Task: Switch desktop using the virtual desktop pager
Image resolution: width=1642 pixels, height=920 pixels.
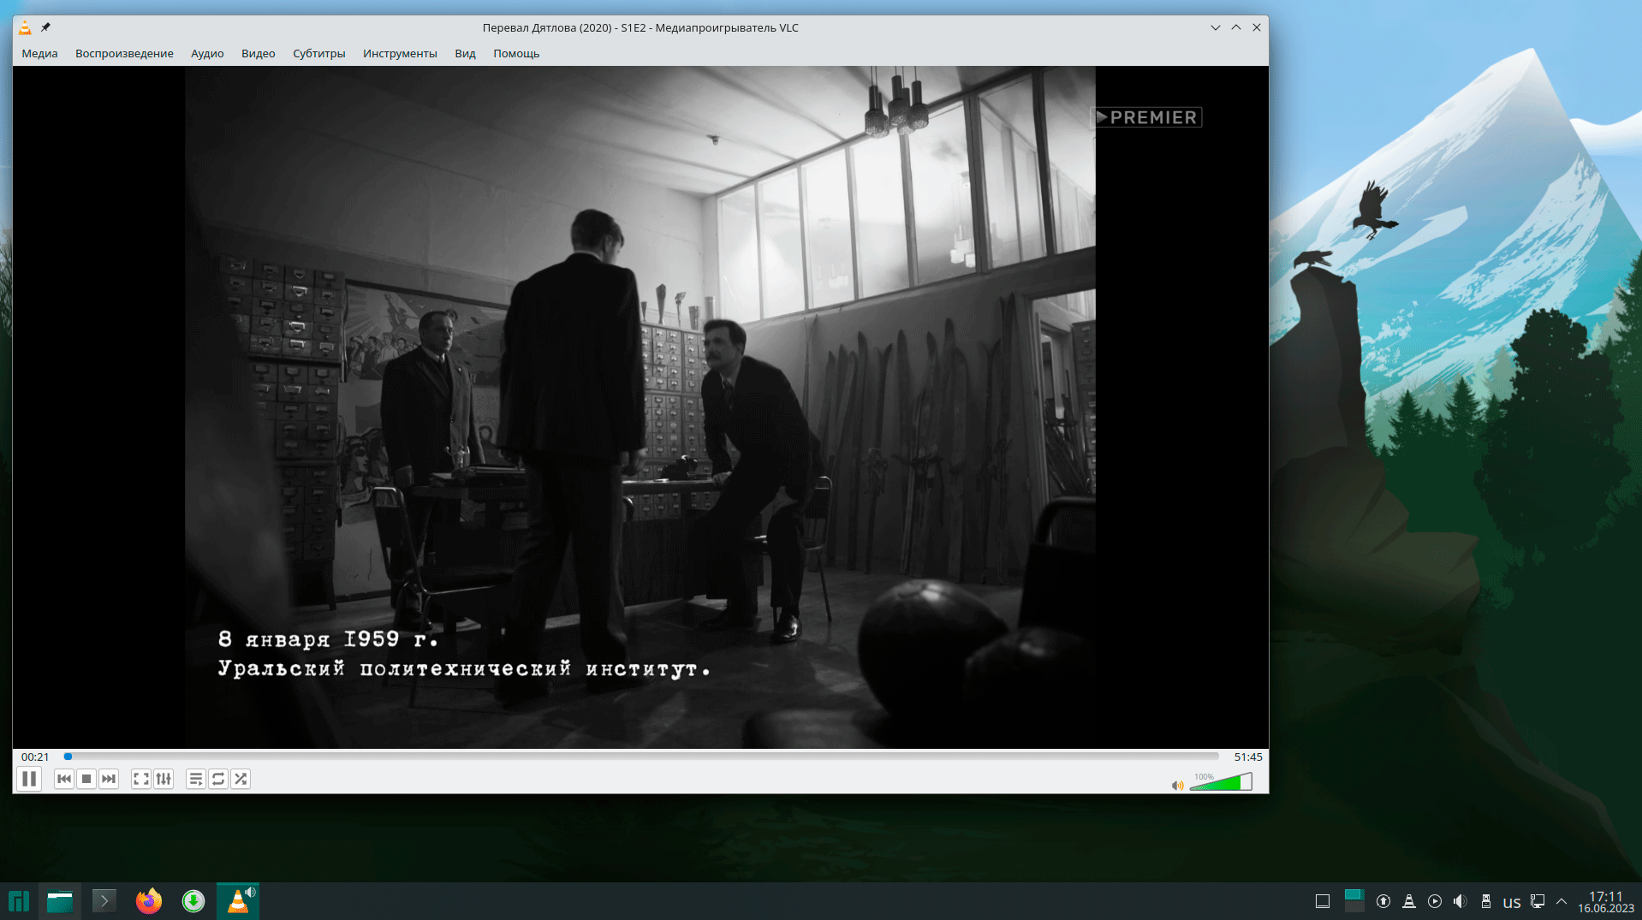Action: (1354, 901)
